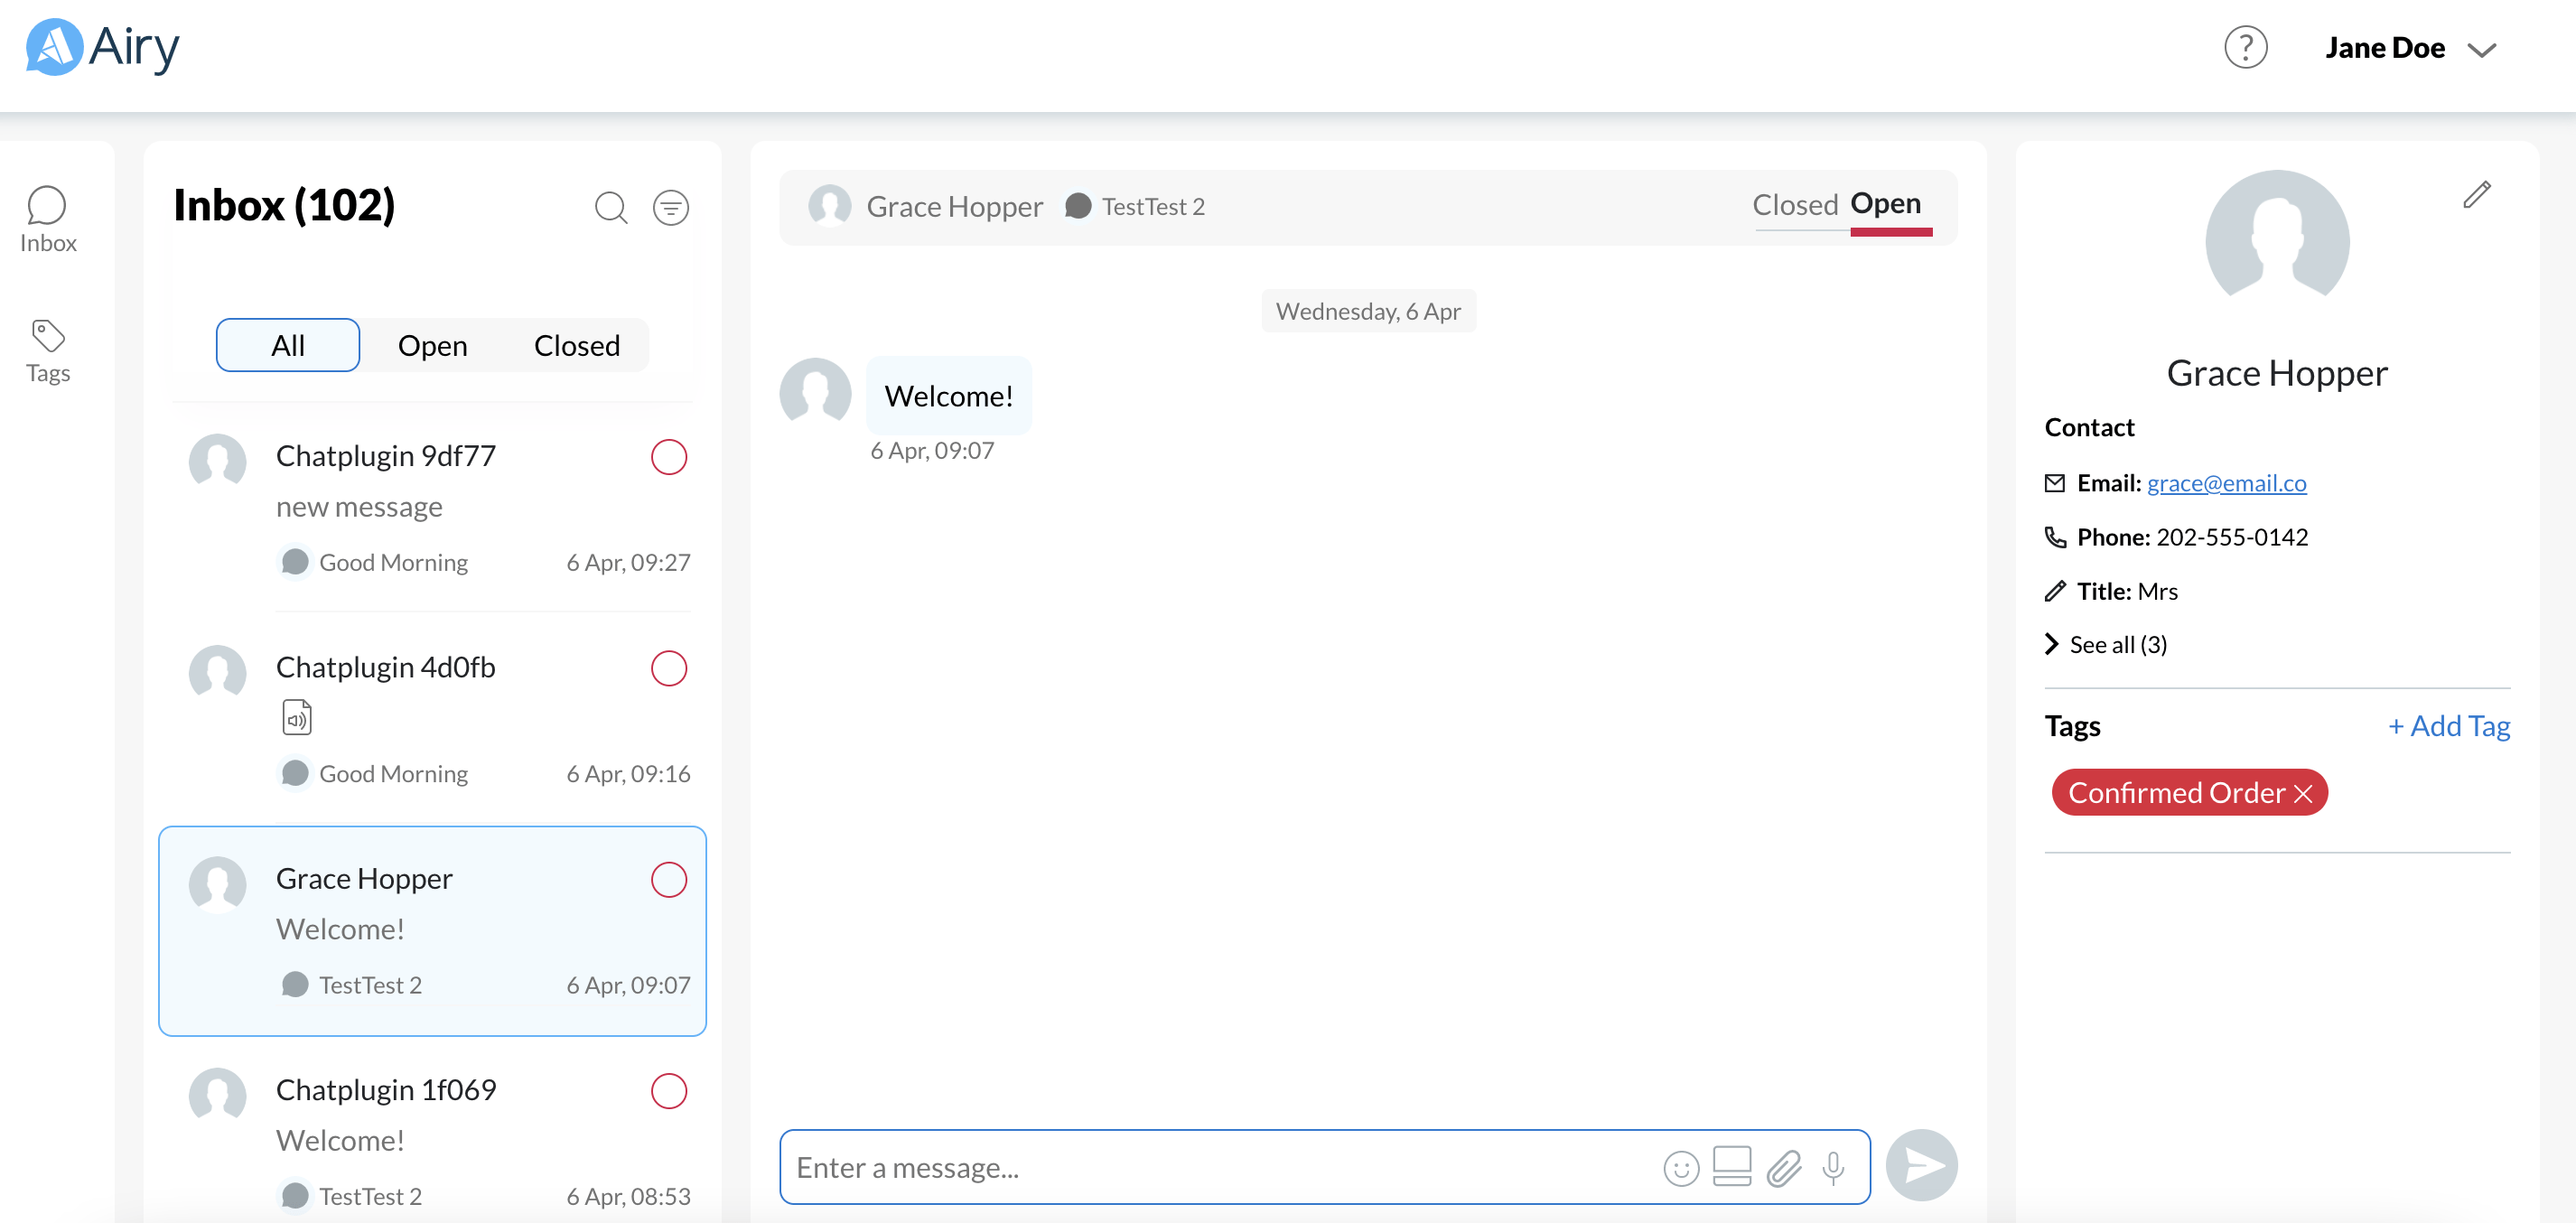The width and height of the screenshot is (2576, 1223).
Task: Remove the Confirmed Order tag
Action: 2302,793
